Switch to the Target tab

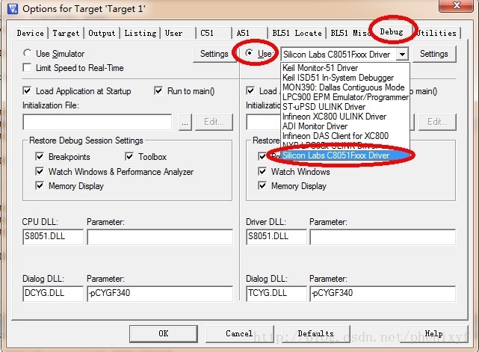pos(66,33)
